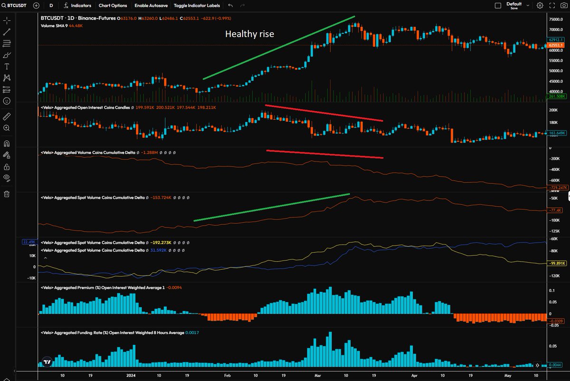Click the 62912.1 price label
The image size is (570, 381).
point(556,40)
